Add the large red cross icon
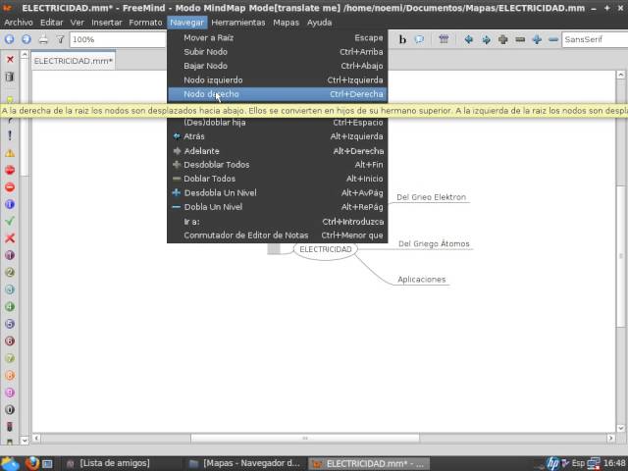Image resolution: width=628 pixels, height=471 pixels. [10, 238]
